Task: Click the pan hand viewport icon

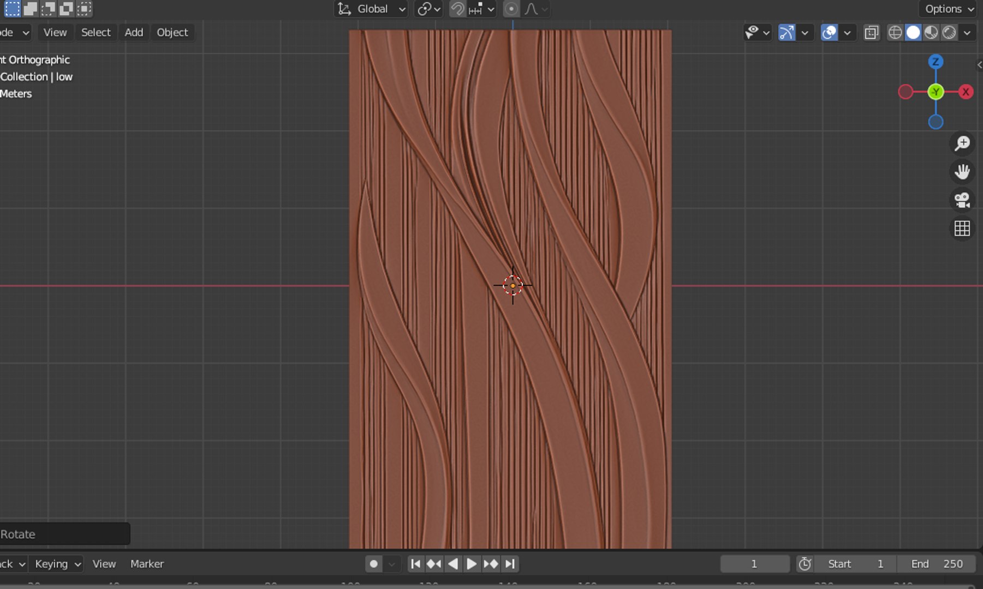Action: [962, 172]
